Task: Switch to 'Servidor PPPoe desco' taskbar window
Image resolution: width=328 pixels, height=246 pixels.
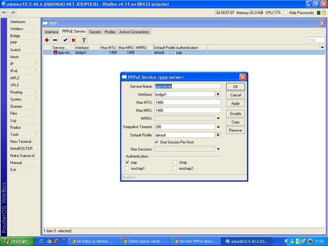Action: click(x=195, y=241)
